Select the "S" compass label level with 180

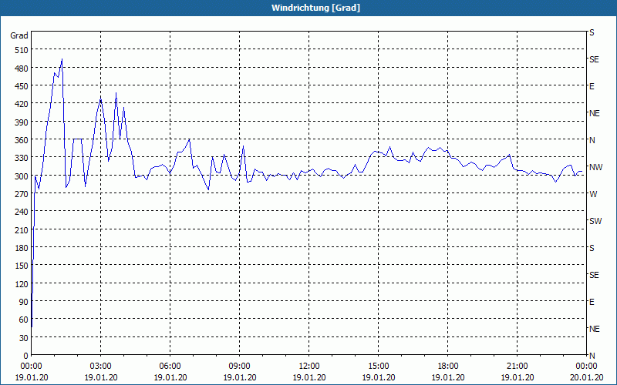[592, 248]
